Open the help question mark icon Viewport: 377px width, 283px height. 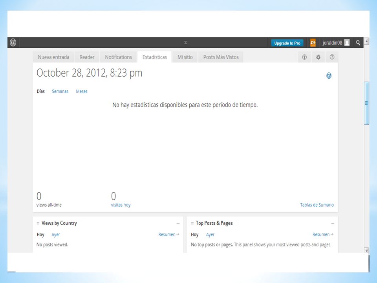coord(332,57)
